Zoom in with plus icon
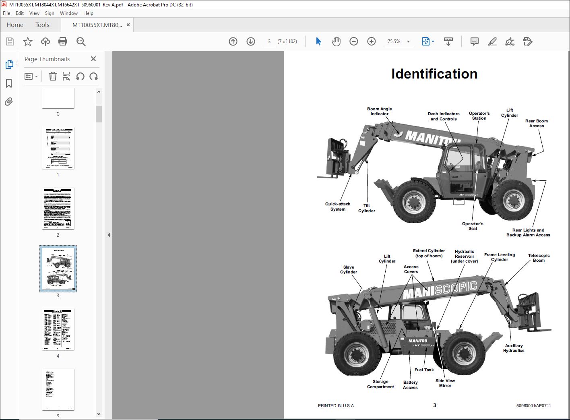This screenshot has width=570, height=420. click(x=372, y=41)
